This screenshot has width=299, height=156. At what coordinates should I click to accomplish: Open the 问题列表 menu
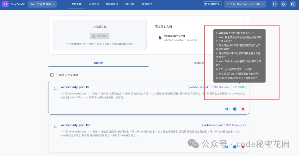click(x=94, y=4)
